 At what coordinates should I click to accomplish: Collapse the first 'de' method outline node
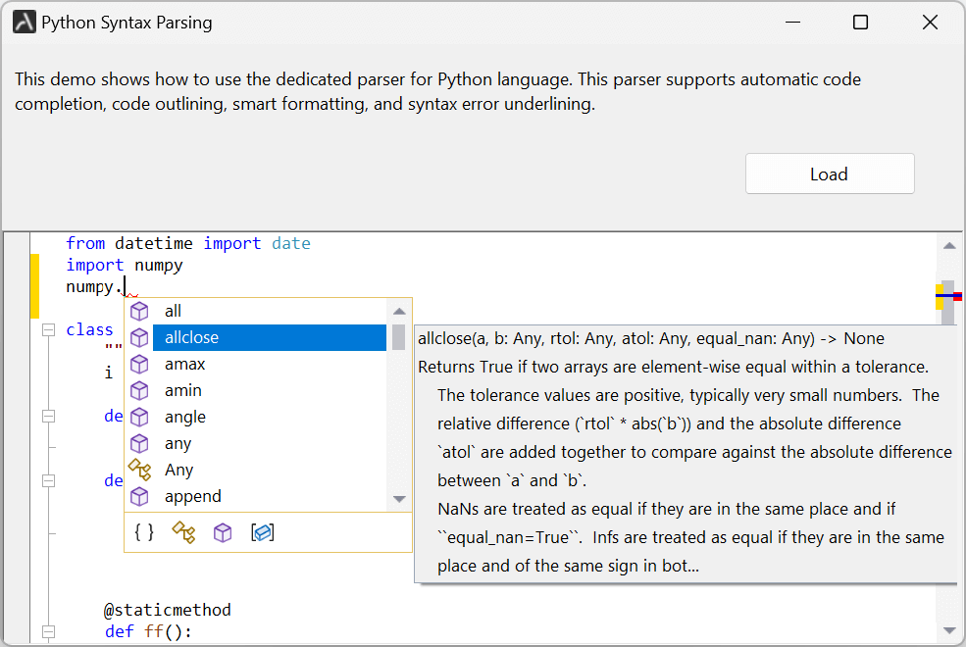coord(48,417)
